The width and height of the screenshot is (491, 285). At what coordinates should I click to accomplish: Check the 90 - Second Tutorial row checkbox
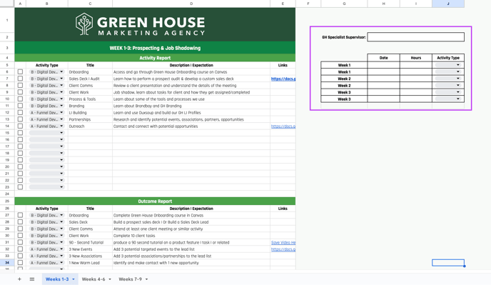click(21, 242)
